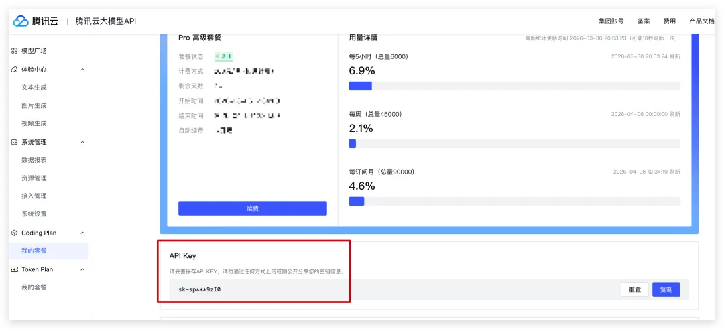Open 资源管理 in sidebar
The height and width of the screenshot is (329, 724).
coord(34,178)
